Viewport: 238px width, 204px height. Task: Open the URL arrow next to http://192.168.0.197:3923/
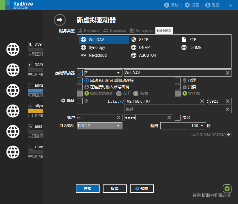[x=229, y=135]
